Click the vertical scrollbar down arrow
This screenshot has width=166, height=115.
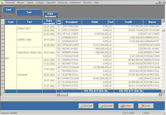[x=163, y=91]
